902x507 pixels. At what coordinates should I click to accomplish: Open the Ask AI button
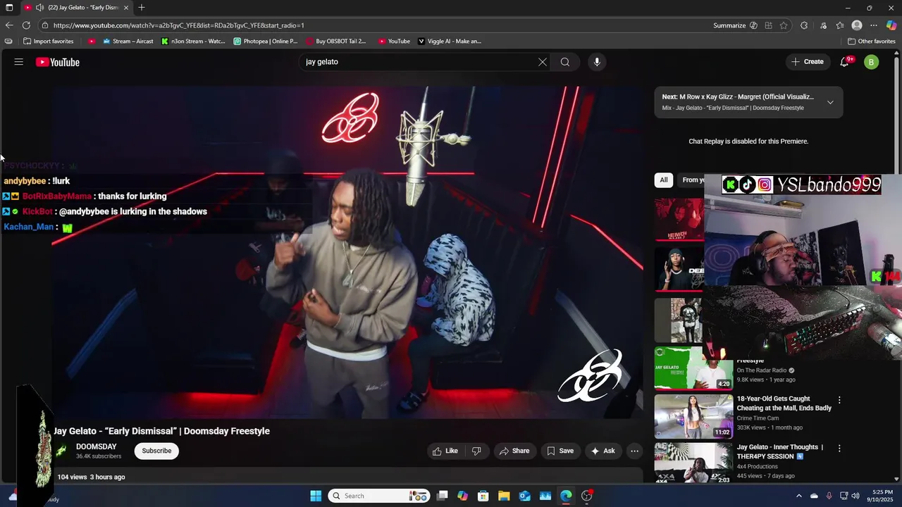(x=603, y=451)
